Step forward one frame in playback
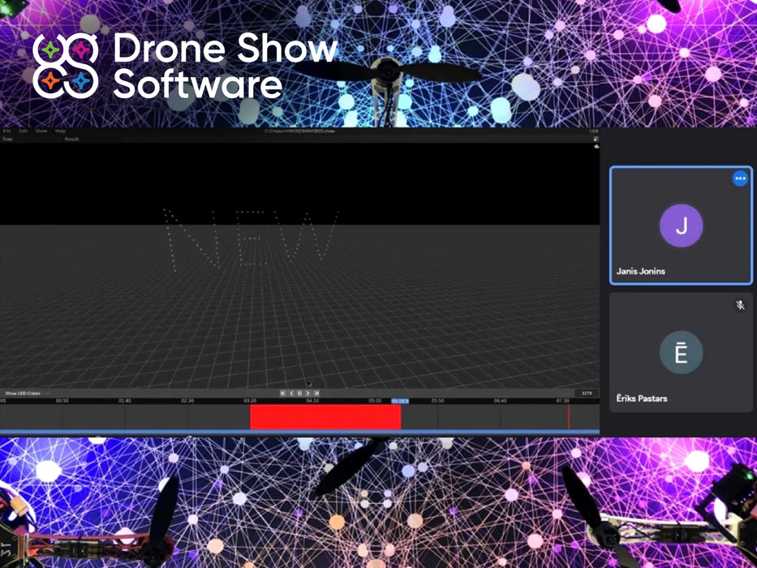 click(308, 394)
